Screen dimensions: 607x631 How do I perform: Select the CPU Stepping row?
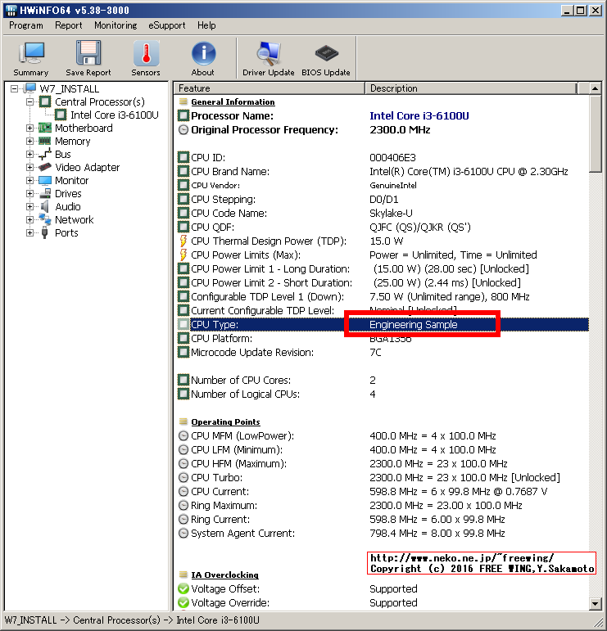[x=383, y=199]
